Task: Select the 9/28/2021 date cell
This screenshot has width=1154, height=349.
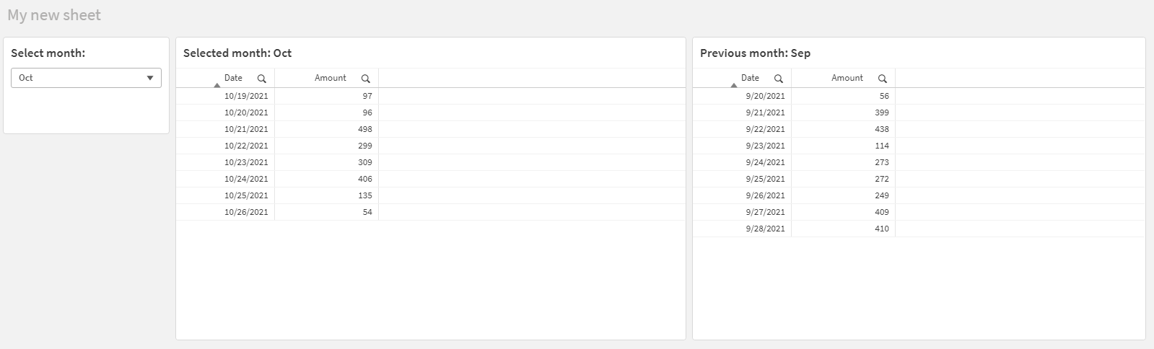Action: [742, 229]
